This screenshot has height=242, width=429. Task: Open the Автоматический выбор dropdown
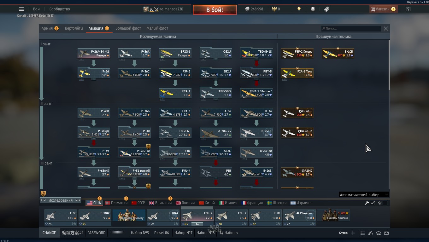pos(364,195)
